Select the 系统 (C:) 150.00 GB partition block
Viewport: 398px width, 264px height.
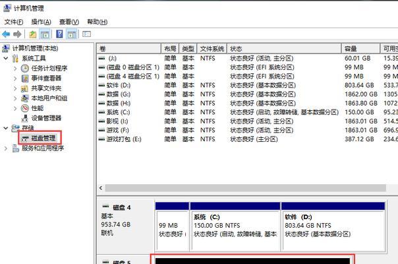(x=235, y=226)
